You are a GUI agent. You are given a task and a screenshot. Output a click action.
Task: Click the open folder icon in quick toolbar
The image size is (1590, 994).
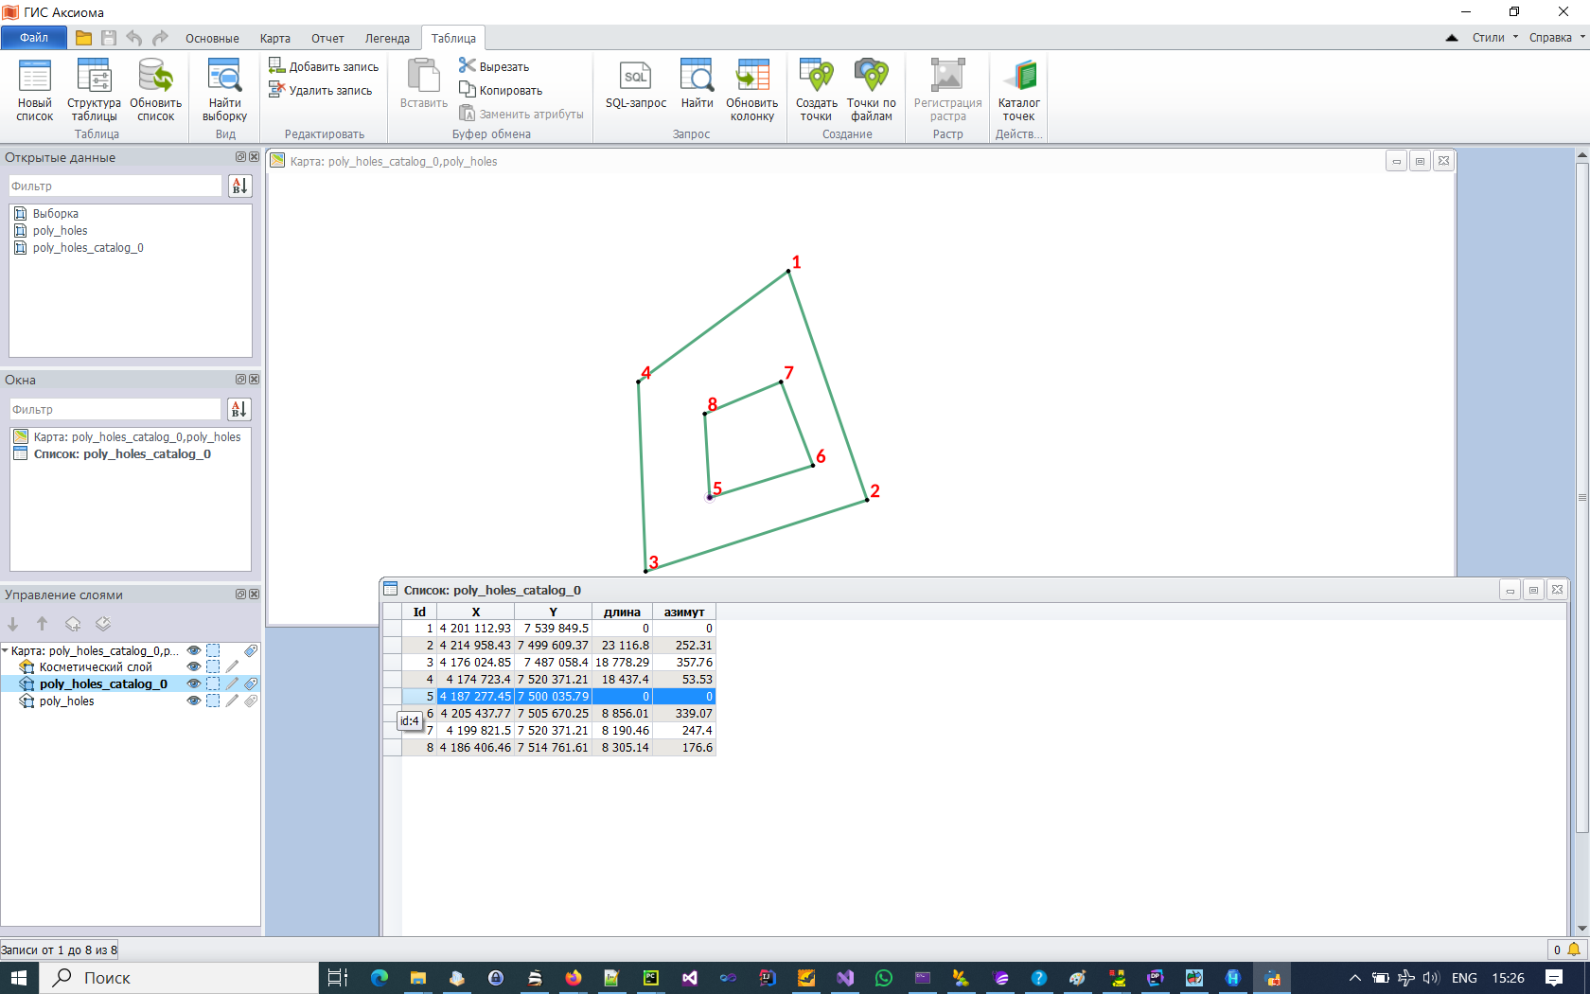(x=84, y=38)
